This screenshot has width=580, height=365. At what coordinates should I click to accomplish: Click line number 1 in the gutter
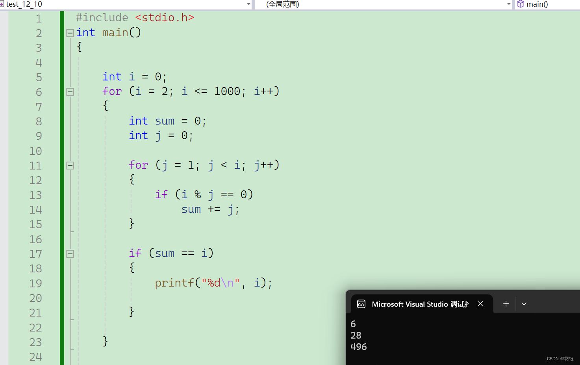click(39, 19)
